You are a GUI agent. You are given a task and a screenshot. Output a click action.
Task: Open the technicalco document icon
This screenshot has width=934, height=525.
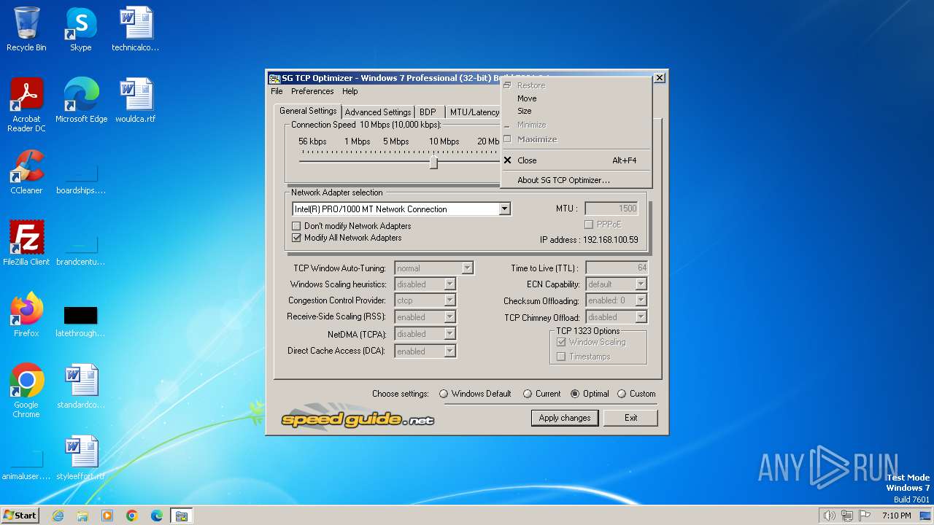point(135,29)
